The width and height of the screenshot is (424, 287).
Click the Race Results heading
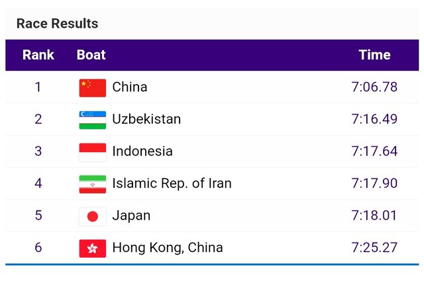click(x=57, y=24)
